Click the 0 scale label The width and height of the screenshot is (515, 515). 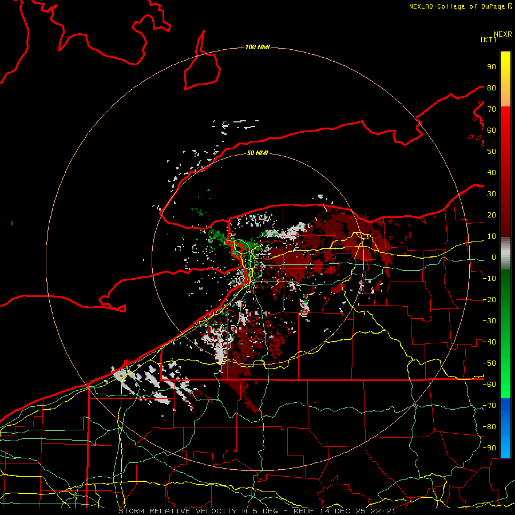[494, 257]
